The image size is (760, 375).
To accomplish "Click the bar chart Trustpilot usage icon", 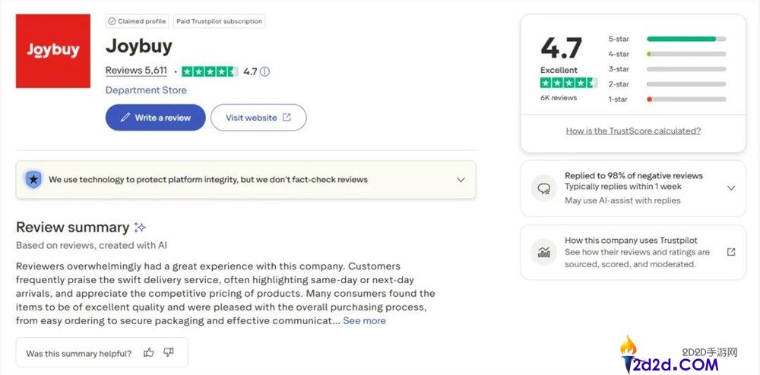I will coord(543,252).
